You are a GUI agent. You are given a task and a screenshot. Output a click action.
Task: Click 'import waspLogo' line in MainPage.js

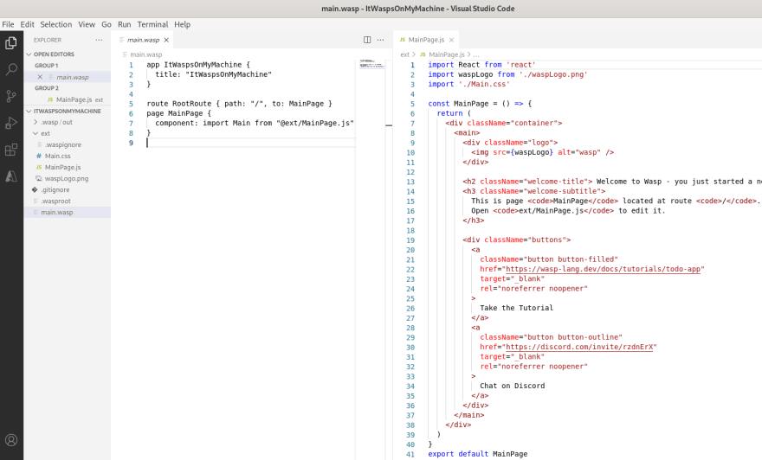(x=507, y=74)
